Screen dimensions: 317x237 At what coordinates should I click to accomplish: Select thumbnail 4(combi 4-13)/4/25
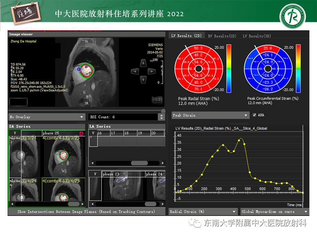pyautogui.click(x=63, y=190)
